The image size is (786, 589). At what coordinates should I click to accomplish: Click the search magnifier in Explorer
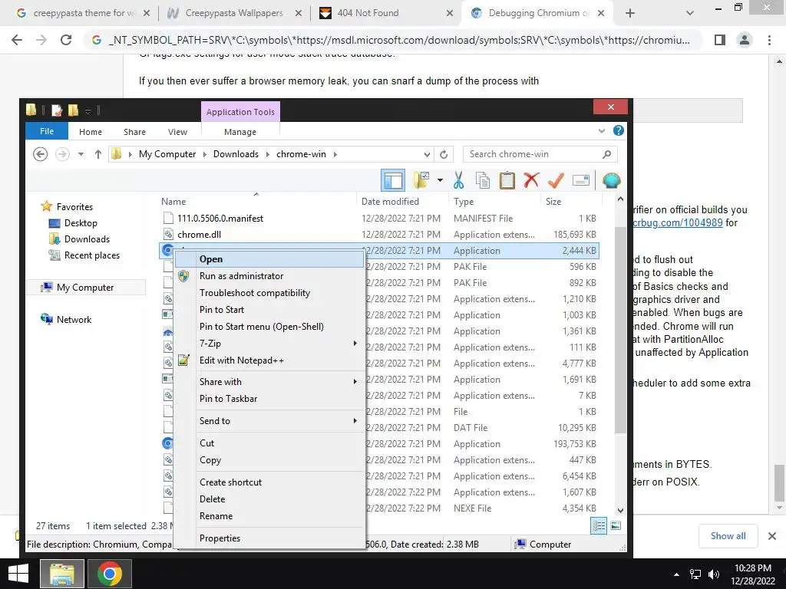(x=606, y=154)
